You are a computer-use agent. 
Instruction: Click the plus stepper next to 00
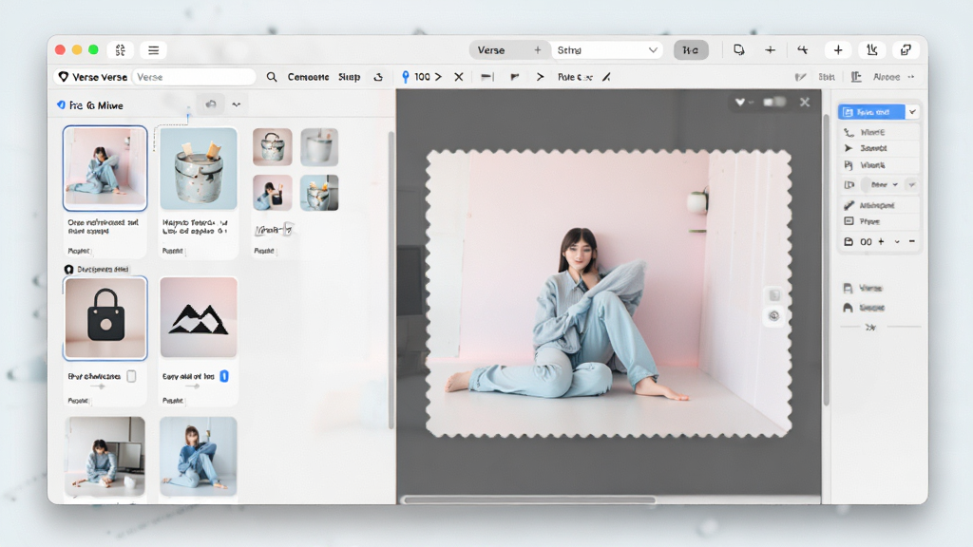coord(881,242)
